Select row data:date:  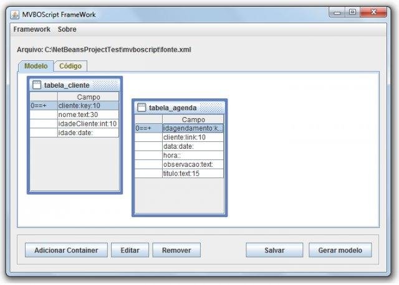pos(179,146)
